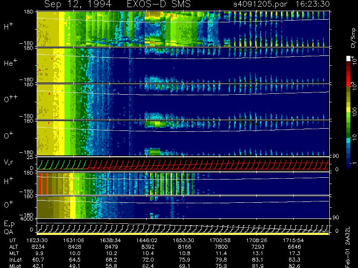Click the ALT value "6646"

(294, 247)
